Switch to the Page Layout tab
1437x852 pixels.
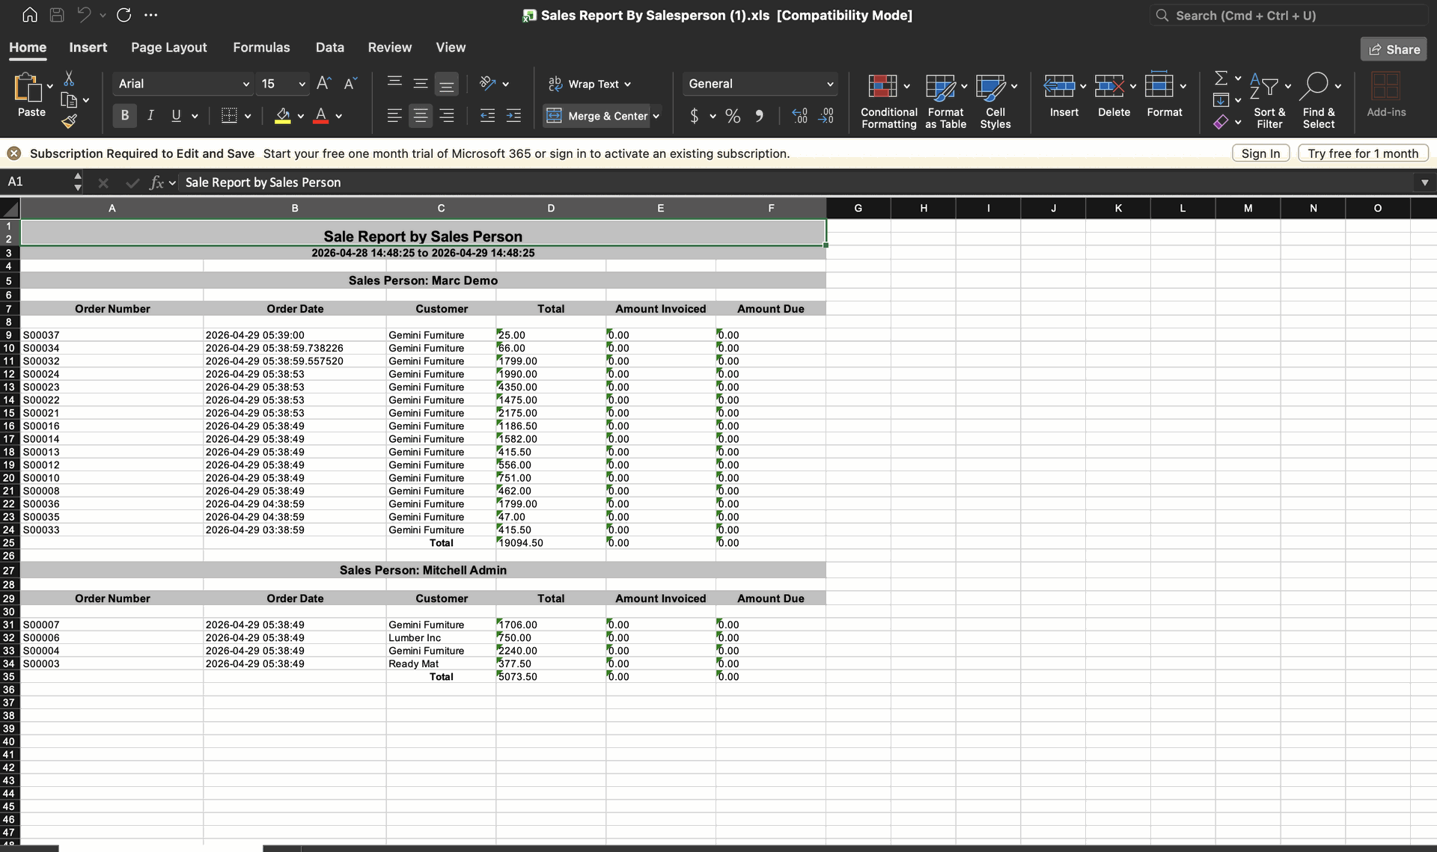168,47
